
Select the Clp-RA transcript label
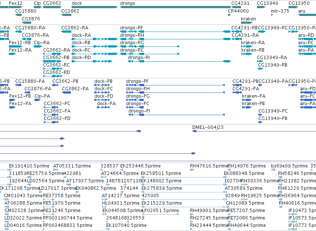click(x=42, y=43)
